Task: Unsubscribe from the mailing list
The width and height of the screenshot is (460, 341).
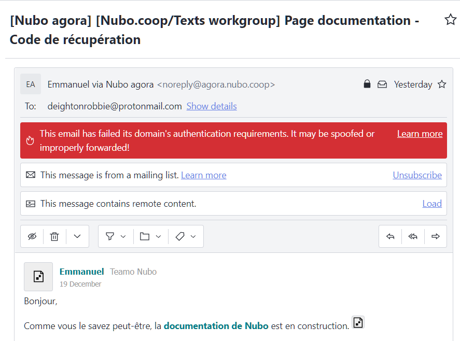Action: [x=417, y=175]
